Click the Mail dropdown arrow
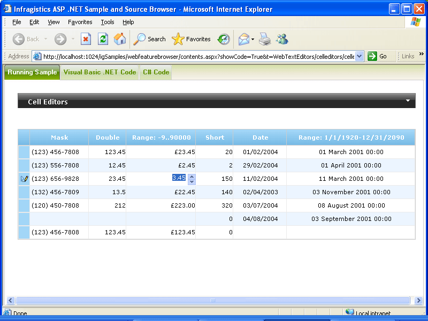 click(x=252, y=39)
